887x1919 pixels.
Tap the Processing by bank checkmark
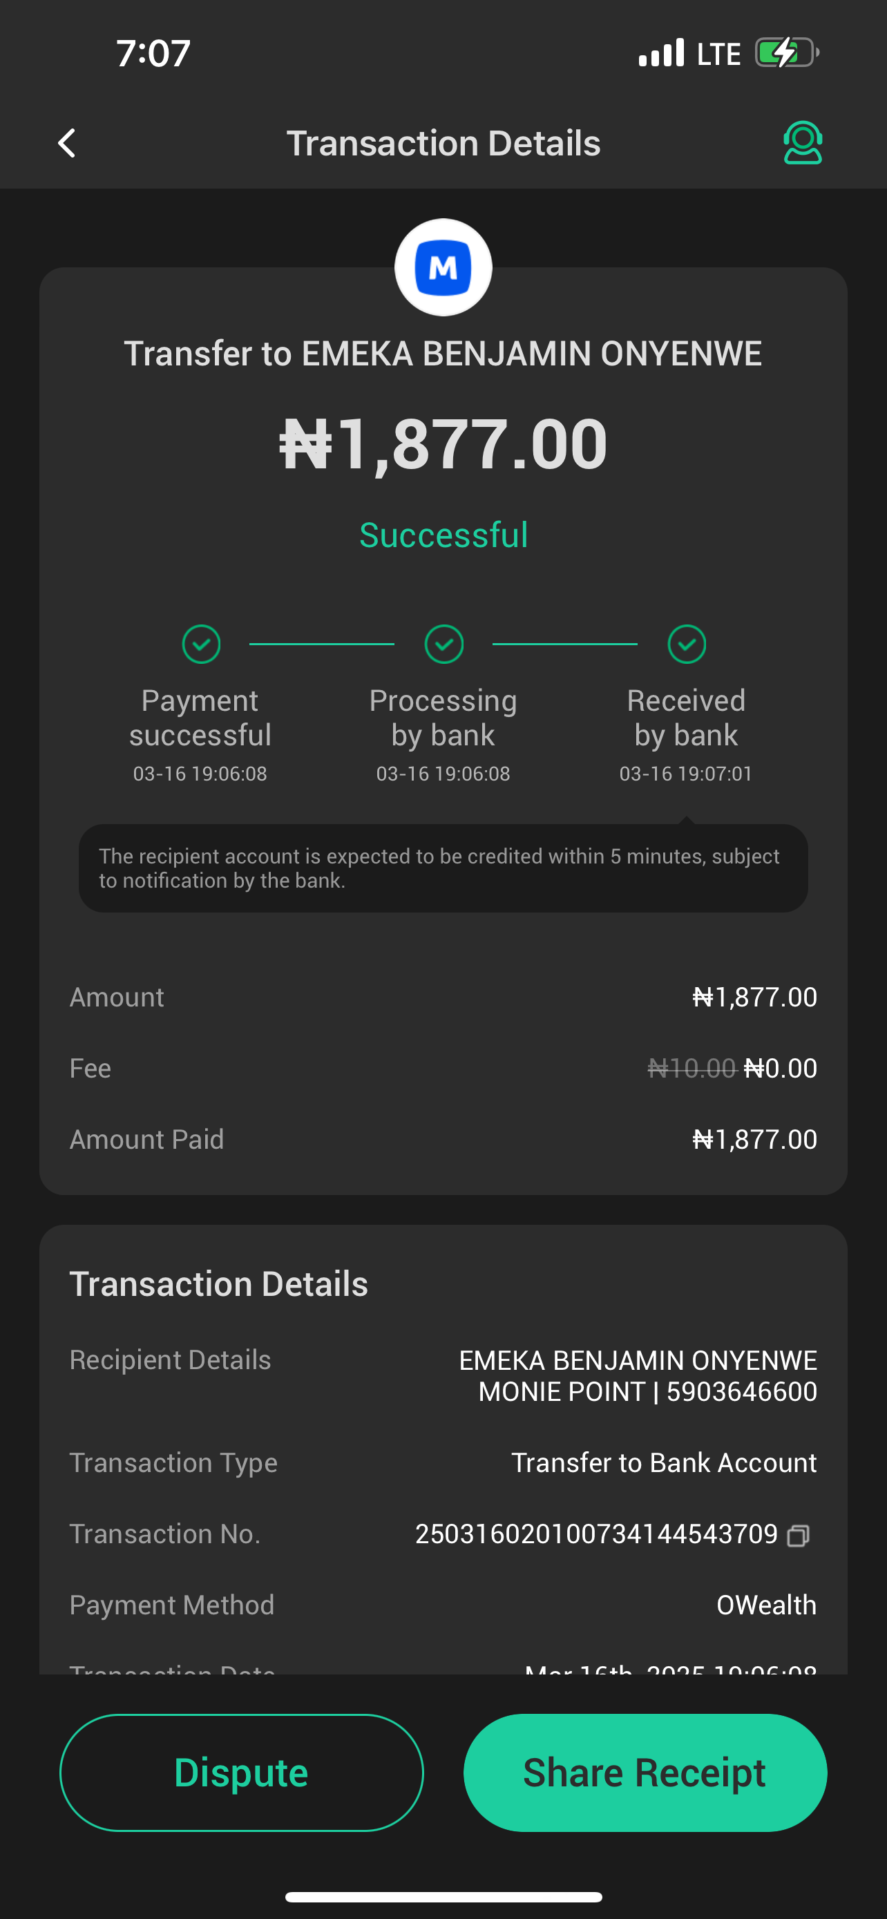[444, 644]
